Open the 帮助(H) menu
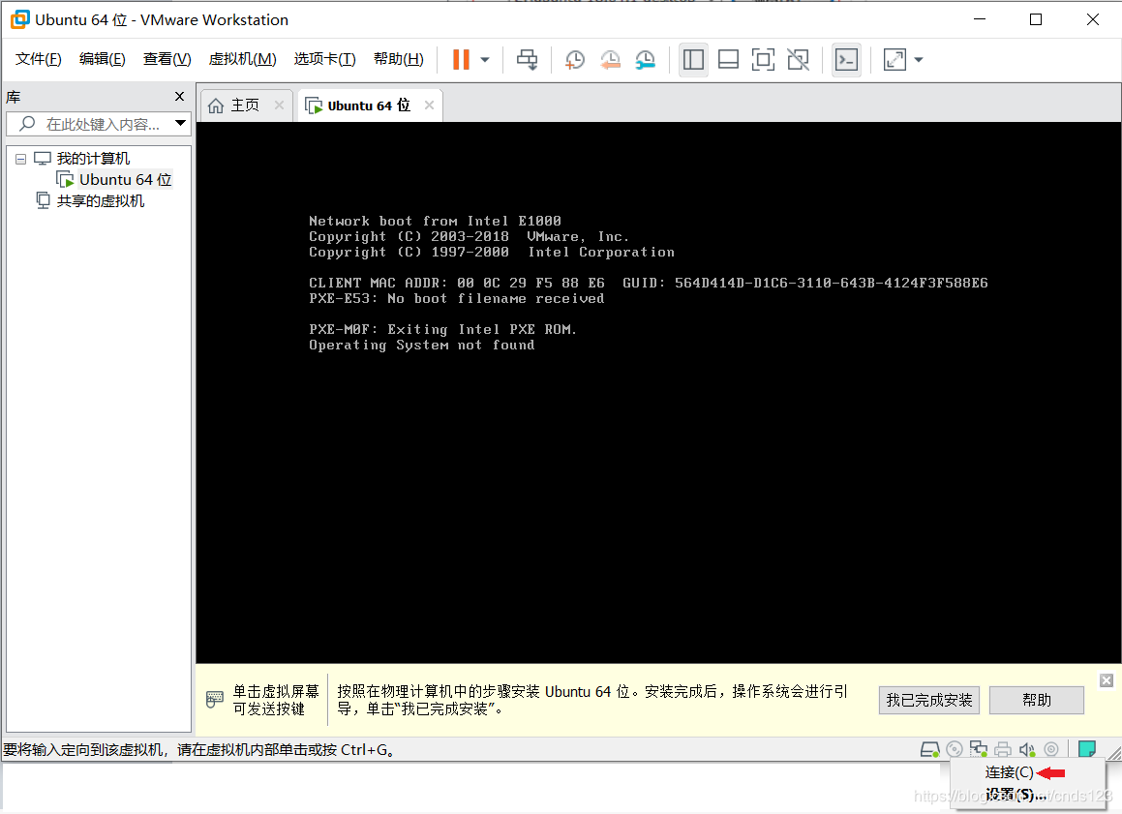Image resolution: width=1122 pixels, height=814 pixels. click(399, 59)
